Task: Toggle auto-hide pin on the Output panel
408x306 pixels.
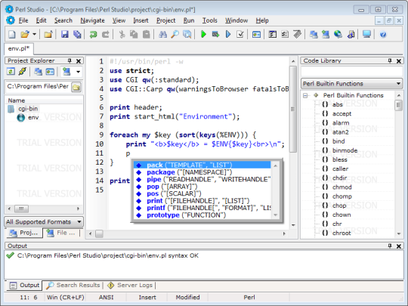Action: [390, 246]
